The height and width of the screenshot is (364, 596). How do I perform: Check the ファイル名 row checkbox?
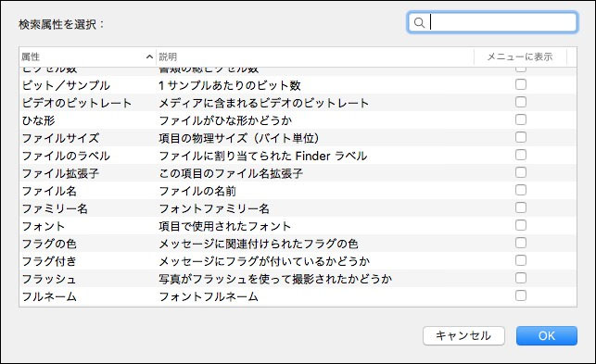[521, 190]
